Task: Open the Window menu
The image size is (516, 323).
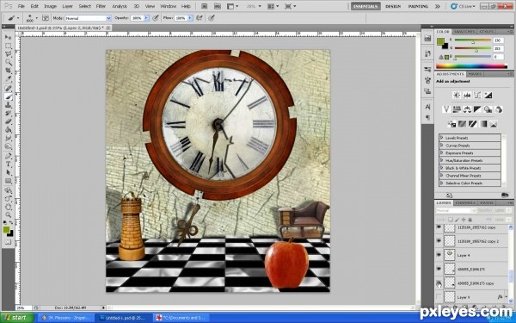Action: click(169, 6)
